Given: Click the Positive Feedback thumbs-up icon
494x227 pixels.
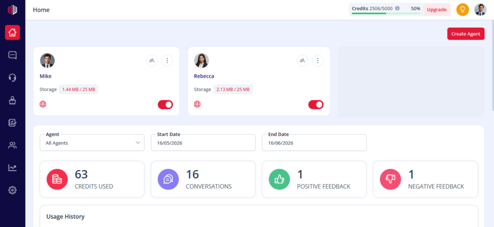Looking at the screenshot, I should (x=279, y=179).
